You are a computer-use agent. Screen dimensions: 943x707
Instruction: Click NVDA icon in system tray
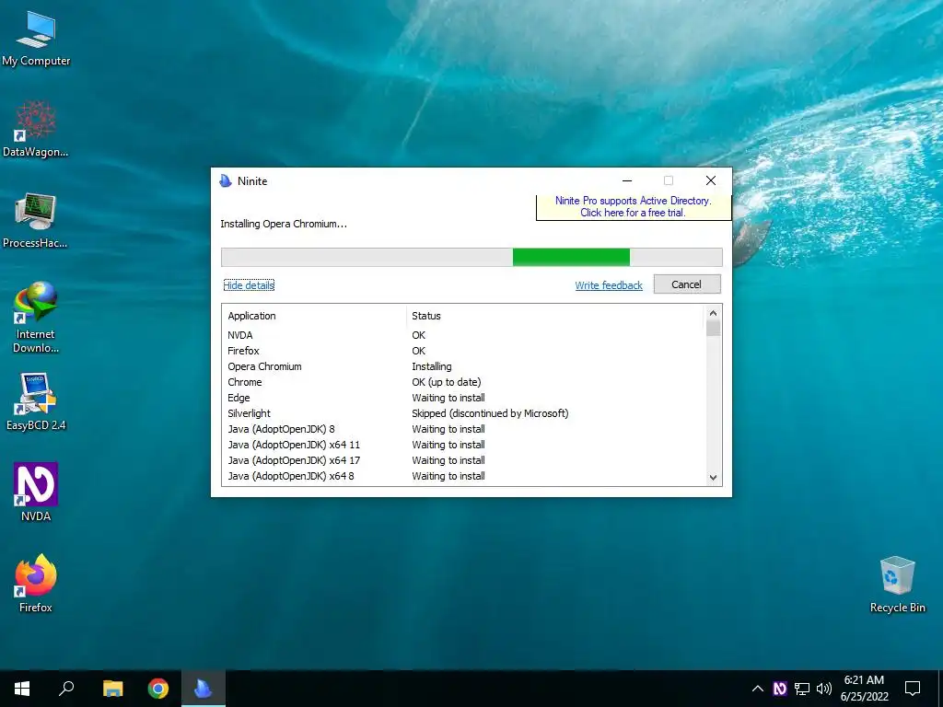click(779, 689)
